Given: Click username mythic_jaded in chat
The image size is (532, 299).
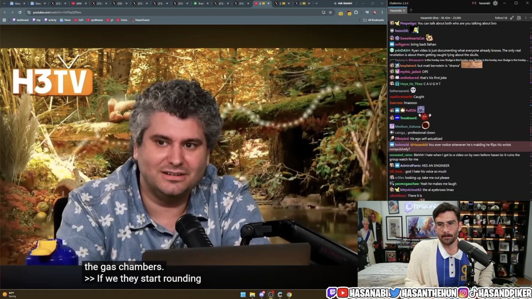Looking at the screenshot, I should tap(411, 71).
